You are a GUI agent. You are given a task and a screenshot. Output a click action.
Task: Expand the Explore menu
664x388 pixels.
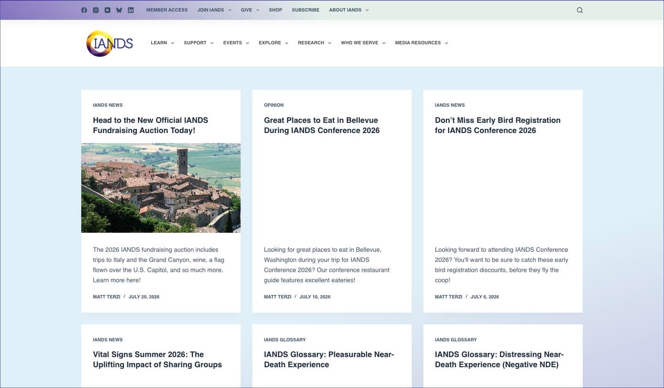273,42
